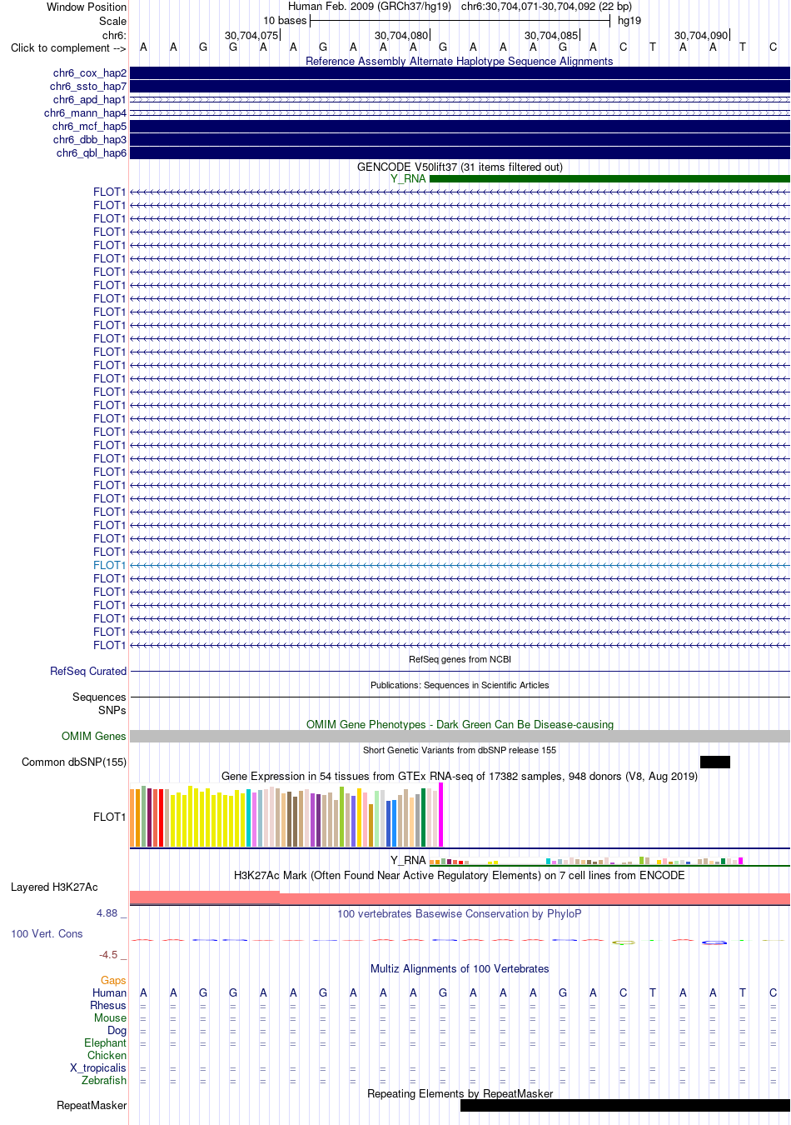This screenshot has width=791, height=1125.
Task: Click the chr6_cox_hap2 track label
Action: coord(90,73)
